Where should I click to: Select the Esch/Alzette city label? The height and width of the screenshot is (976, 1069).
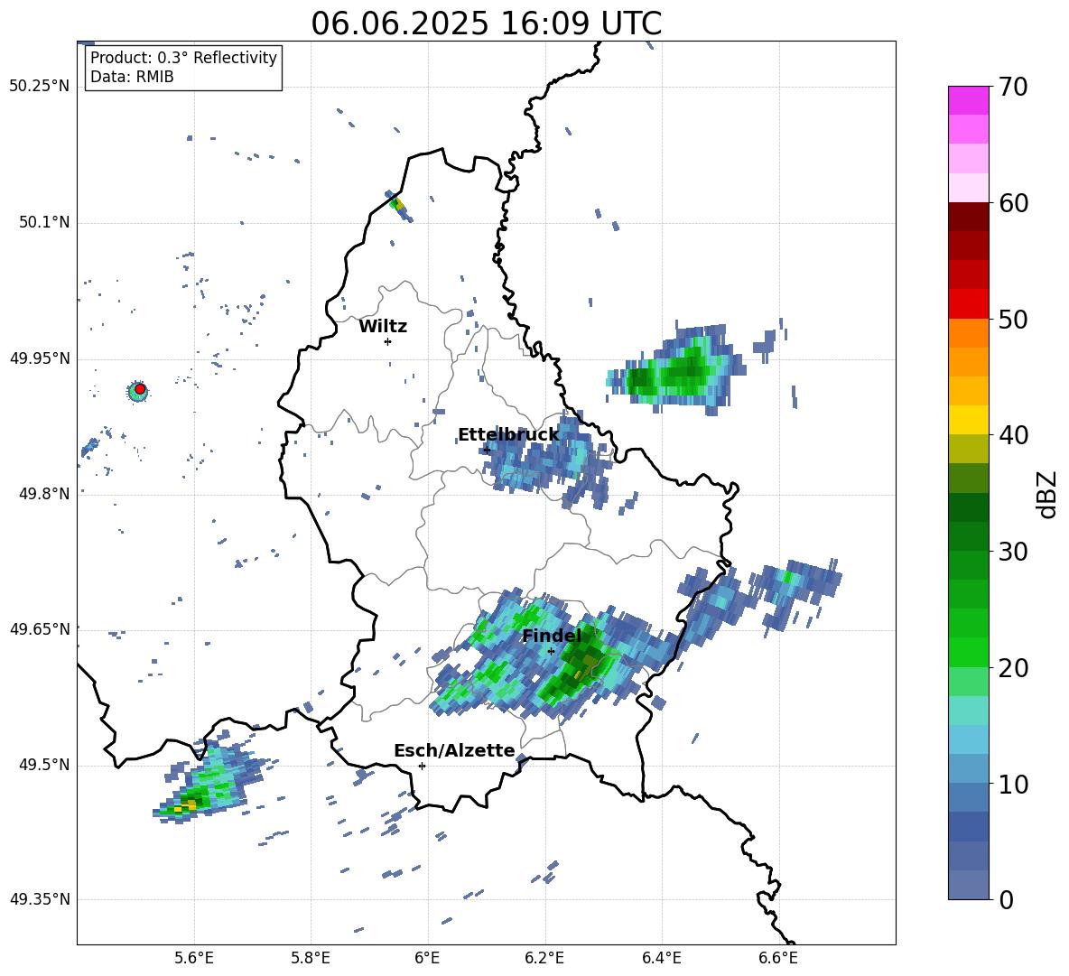point(454,750)
